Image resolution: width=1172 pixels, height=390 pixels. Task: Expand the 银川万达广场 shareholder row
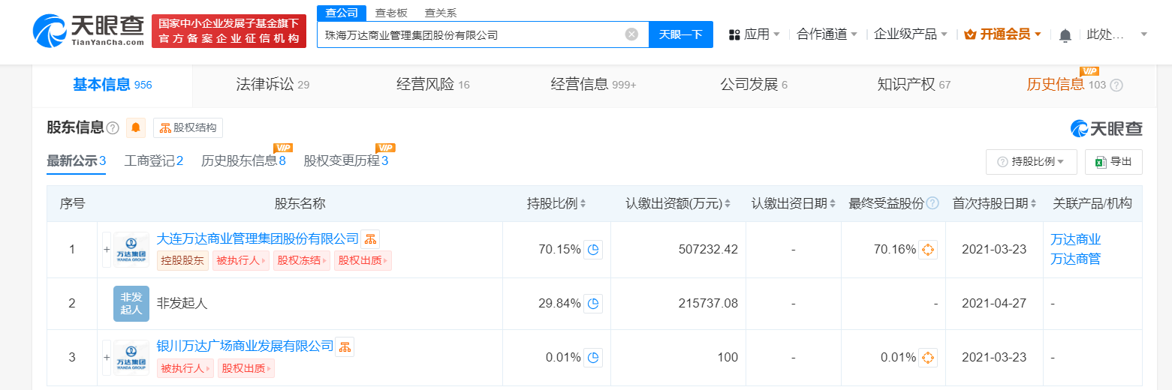click(x=107, y=358)
